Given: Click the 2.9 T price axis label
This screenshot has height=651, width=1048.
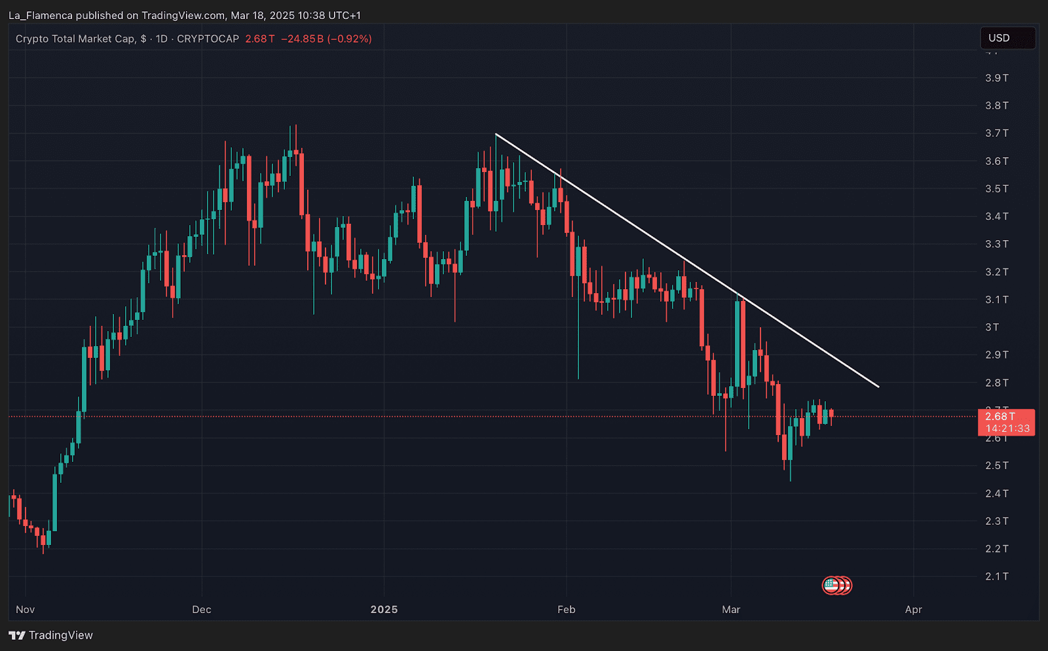Looking at the screenshot, I should coord(997,355).
